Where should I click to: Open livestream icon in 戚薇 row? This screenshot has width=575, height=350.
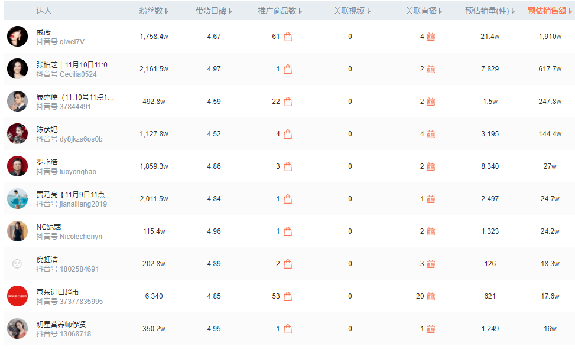[x=431, y=37]
